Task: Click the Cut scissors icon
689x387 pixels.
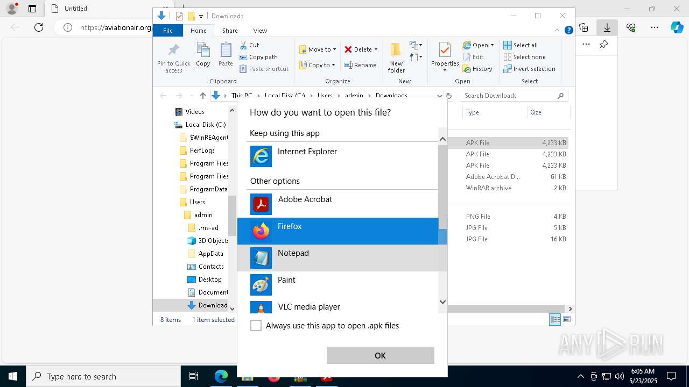Action: click(244, 45)
